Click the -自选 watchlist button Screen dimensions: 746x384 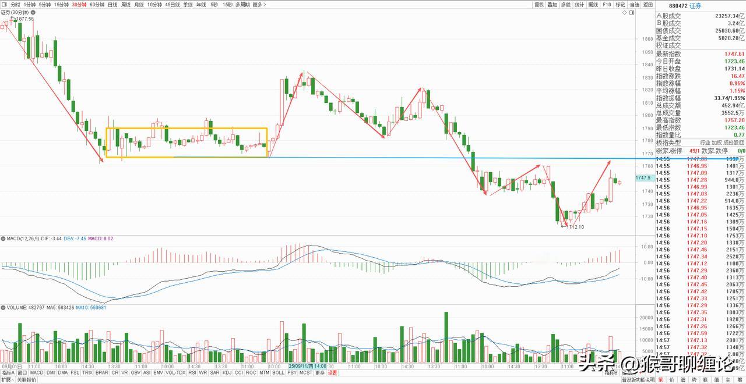[x=634, y=5]
